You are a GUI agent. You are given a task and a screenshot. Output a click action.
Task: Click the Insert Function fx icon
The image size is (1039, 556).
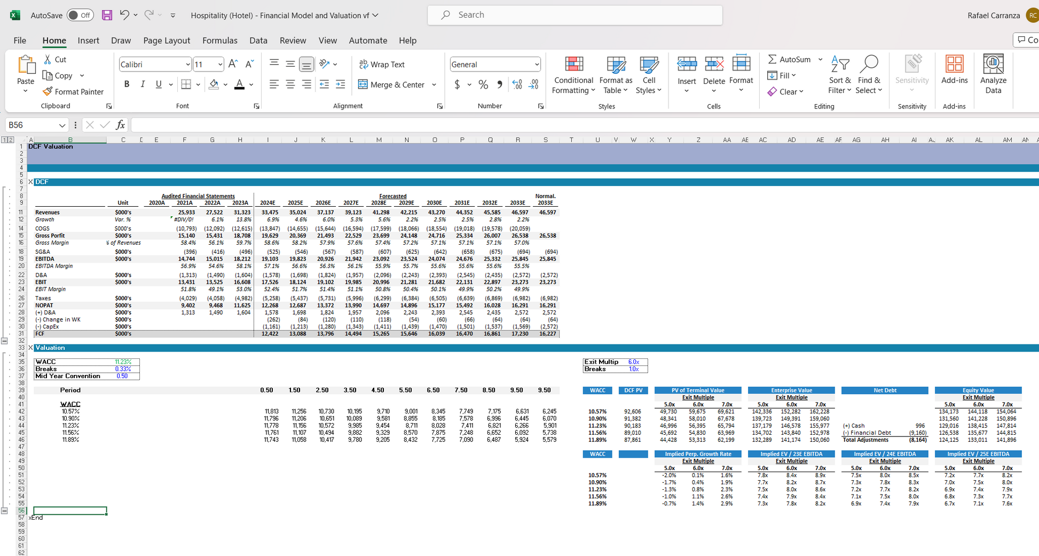(121, 125)
